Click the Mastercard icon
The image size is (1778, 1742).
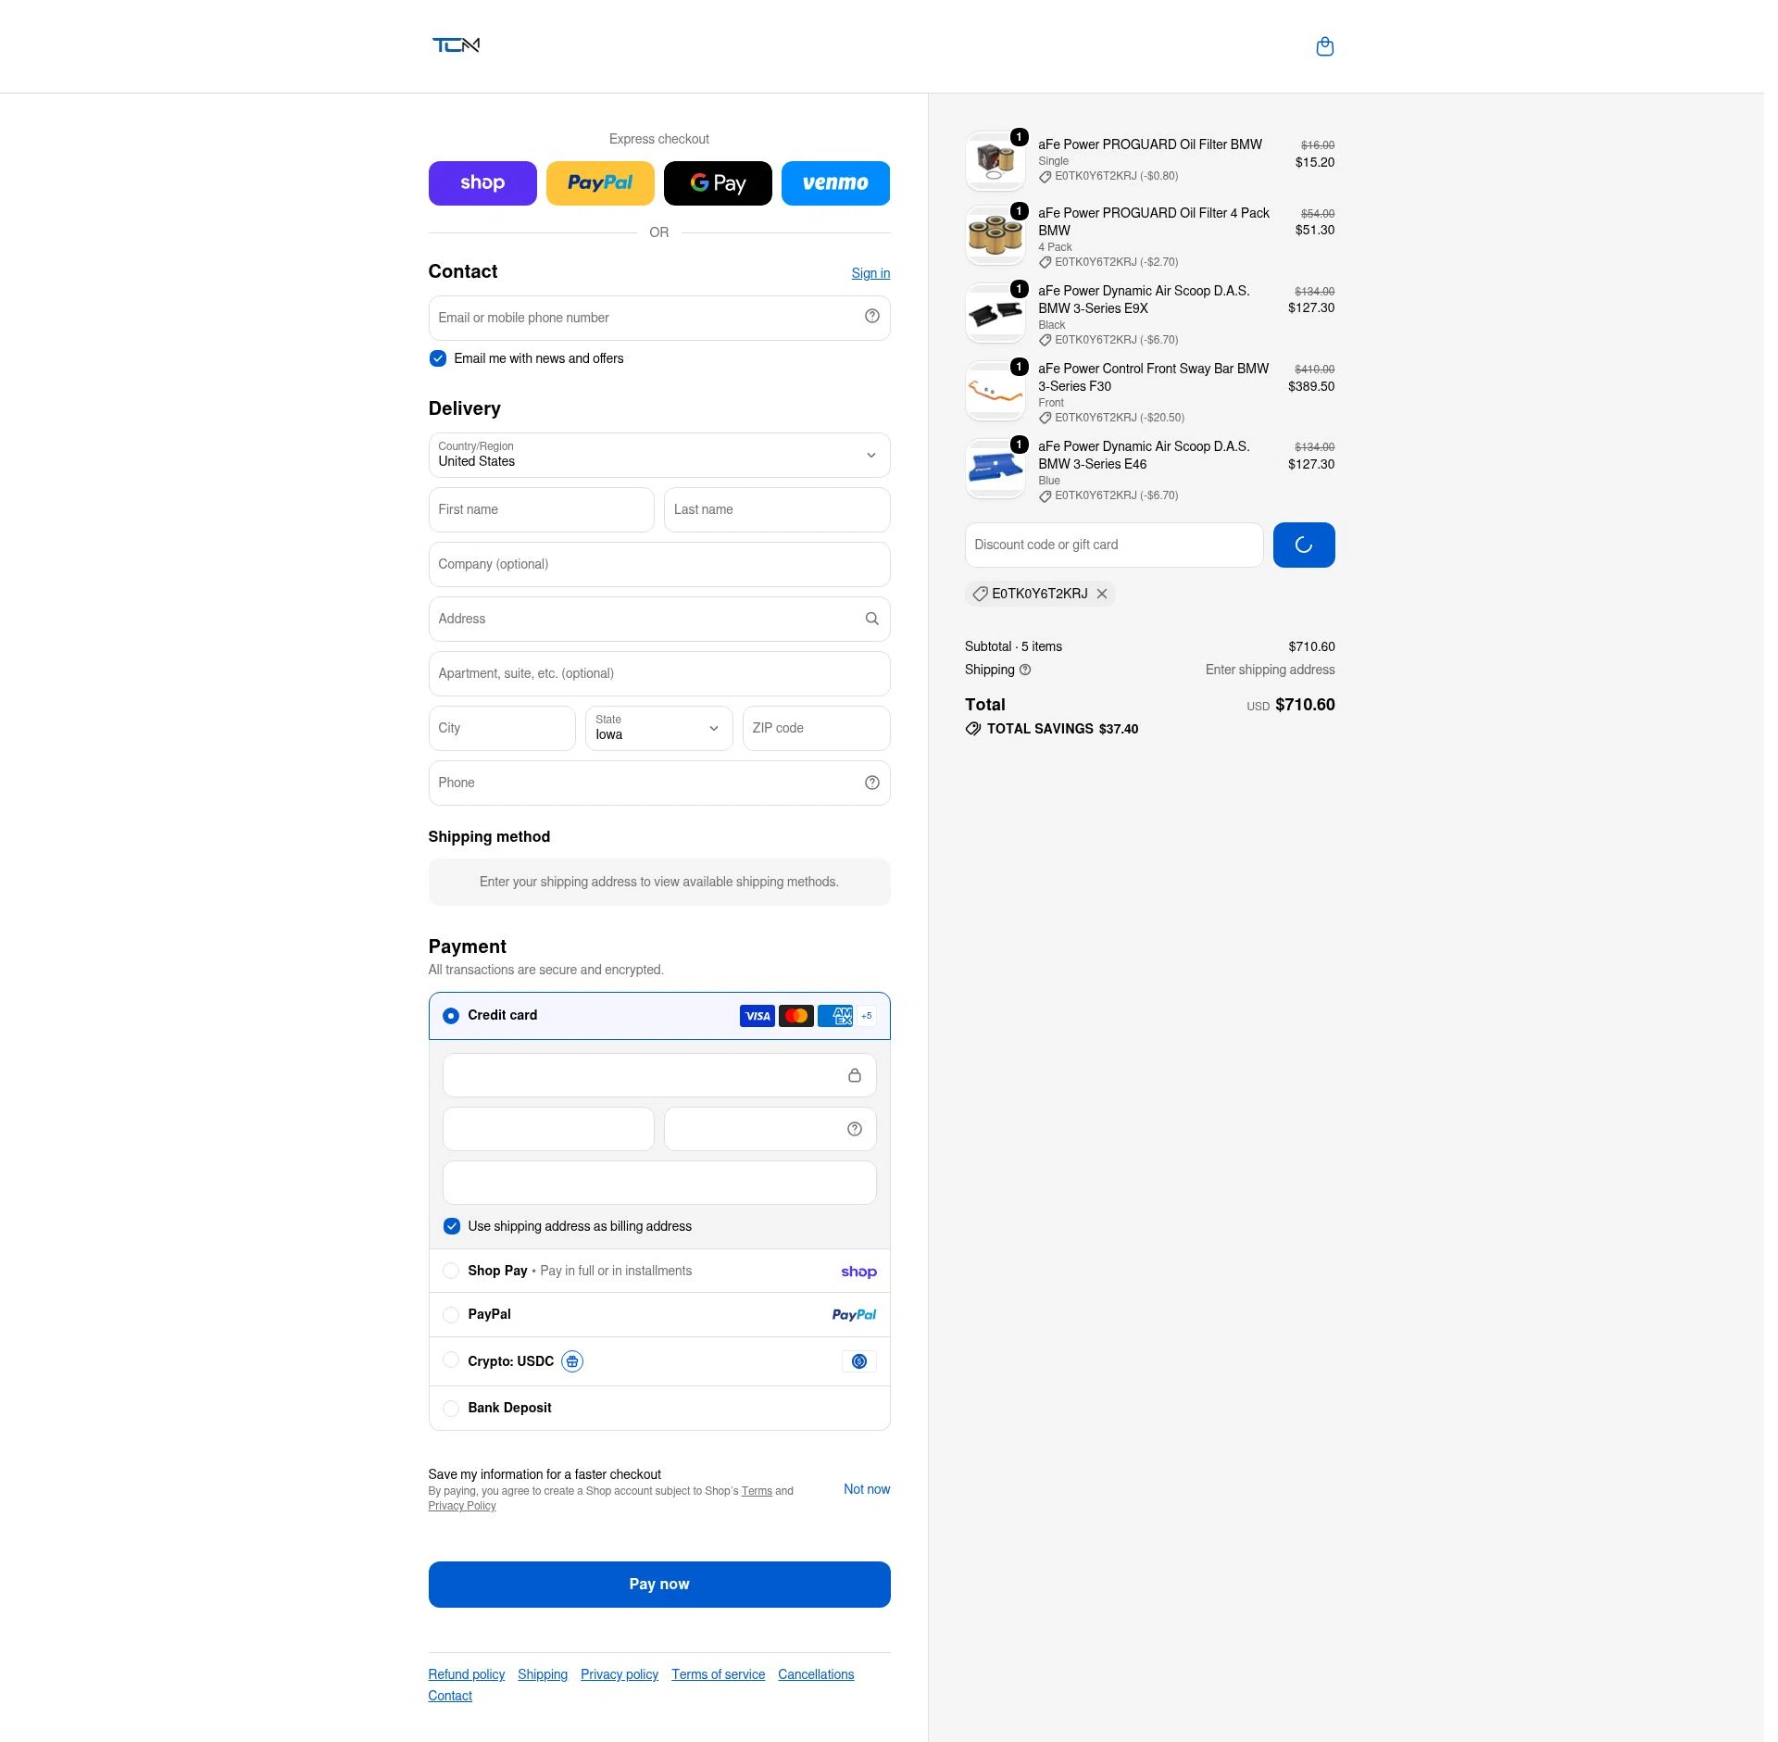click(796, 1016)
